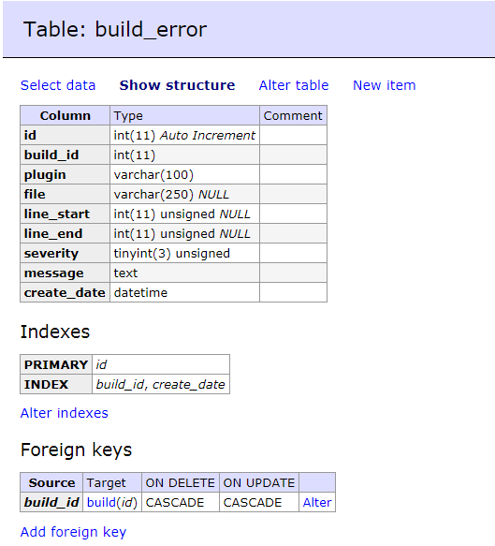Select the id column name cell
The image size is (495, 546).
pos(66,135)
